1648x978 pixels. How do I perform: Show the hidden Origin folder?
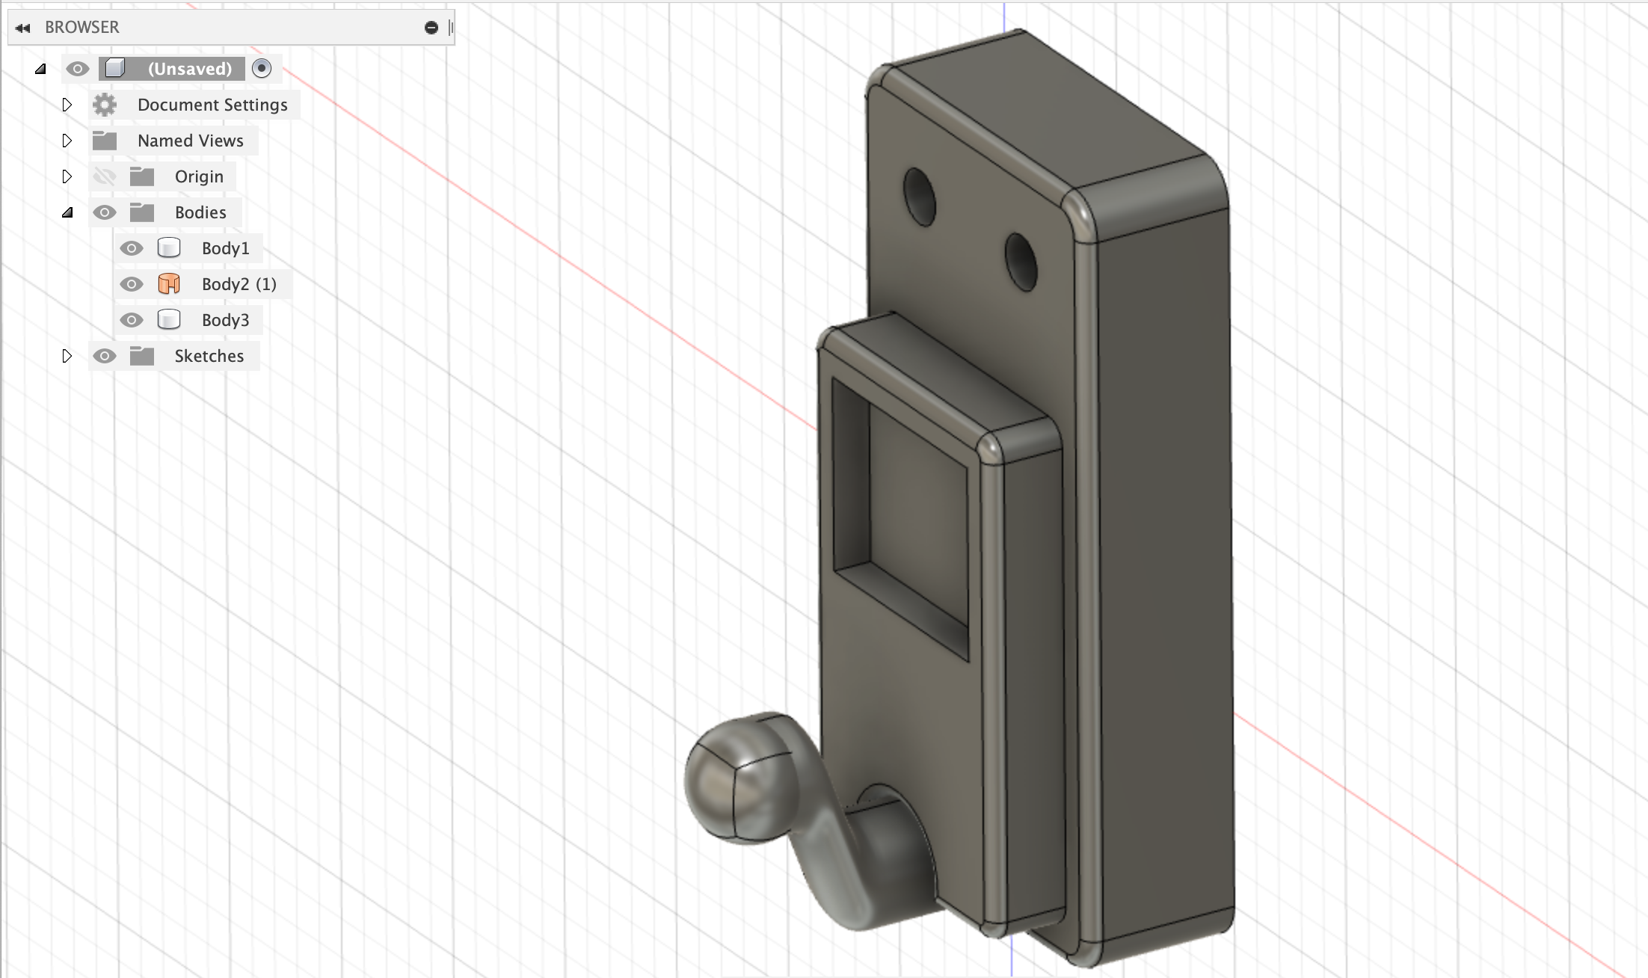105,176
